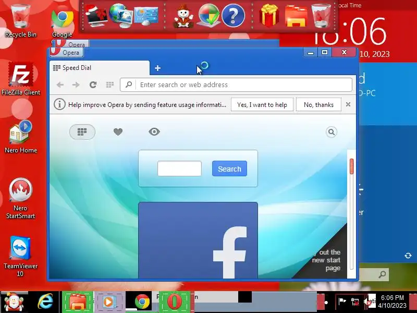Image resolution: width=417 pixels, height=313 pixels.
Task: Click the Santa Start button in the taskbar
Action: click(x=14, y=303)
